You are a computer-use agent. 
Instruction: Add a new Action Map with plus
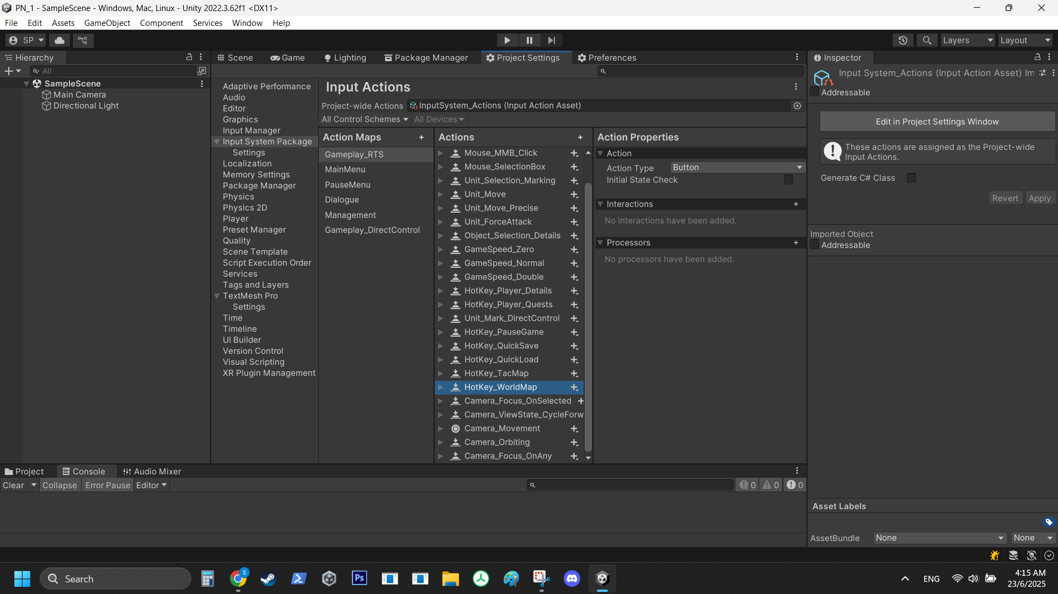pyautogui.click(x=421, y=137)
